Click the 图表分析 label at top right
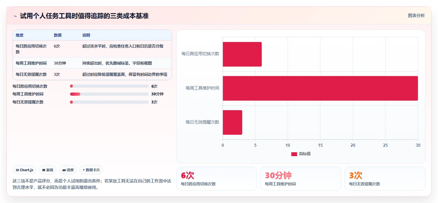 [416, 16]
